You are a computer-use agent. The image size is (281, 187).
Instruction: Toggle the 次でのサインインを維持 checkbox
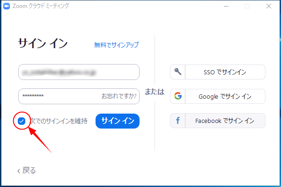(22, 121)
